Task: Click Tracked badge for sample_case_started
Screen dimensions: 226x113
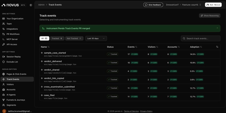Action: [112, 54]
